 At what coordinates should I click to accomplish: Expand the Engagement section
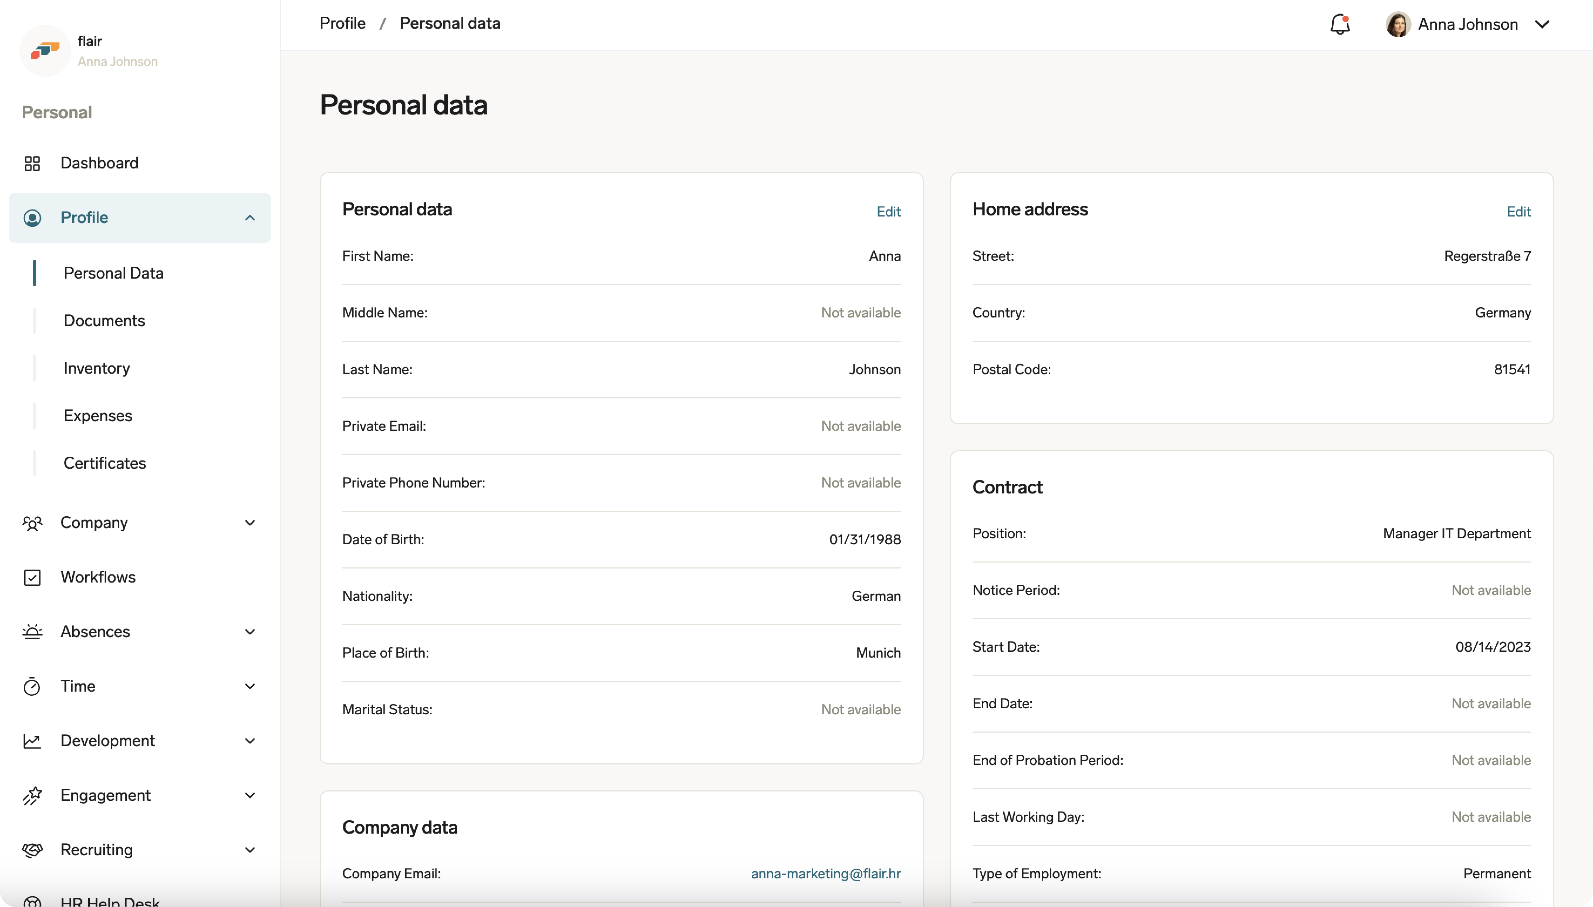[x=249, y=796]
